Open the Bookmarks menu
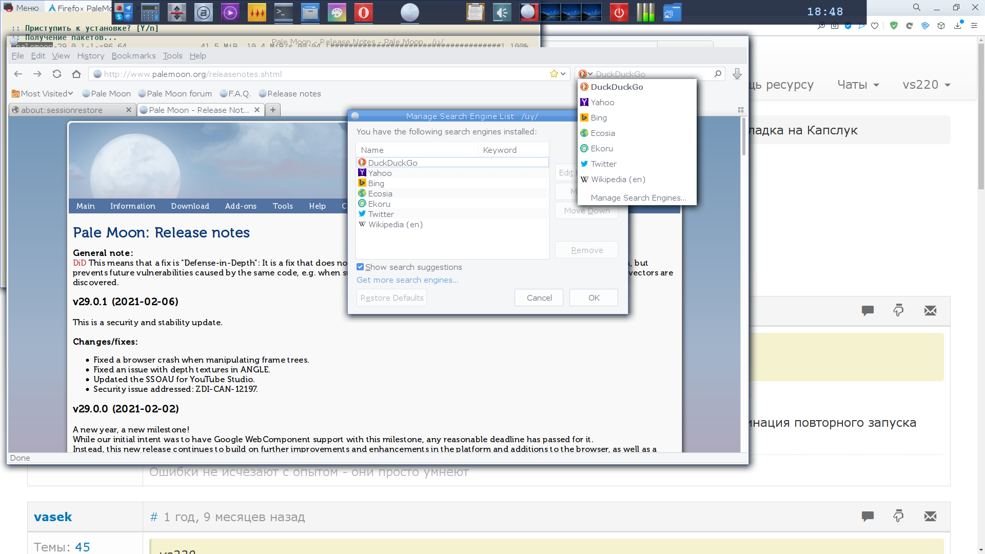 click(x=133, y=55)
